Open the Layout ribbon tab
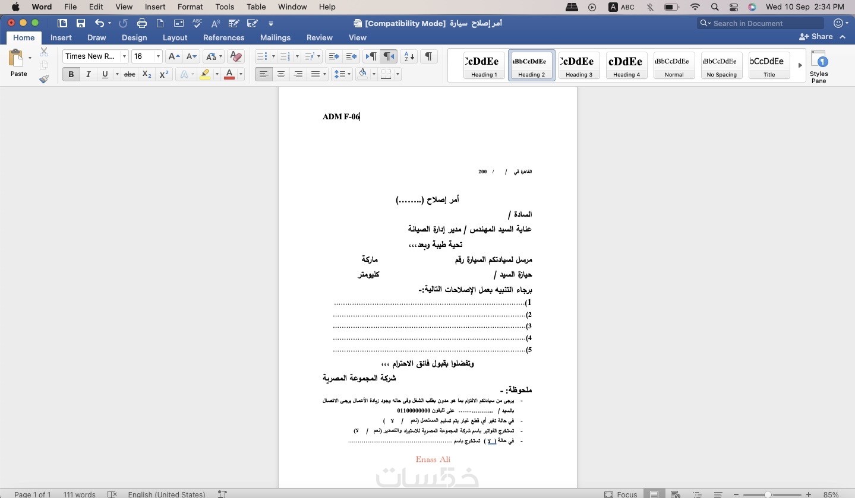This screenshot has width=855, height=498. tap(175, 37)
